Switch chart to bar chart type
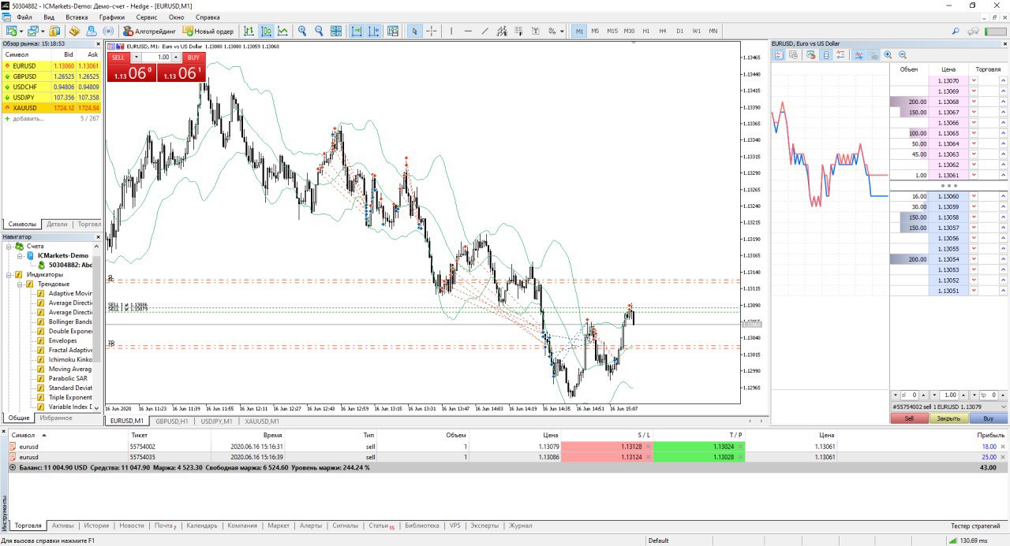Screen dimensions: 1010x546 249,32
